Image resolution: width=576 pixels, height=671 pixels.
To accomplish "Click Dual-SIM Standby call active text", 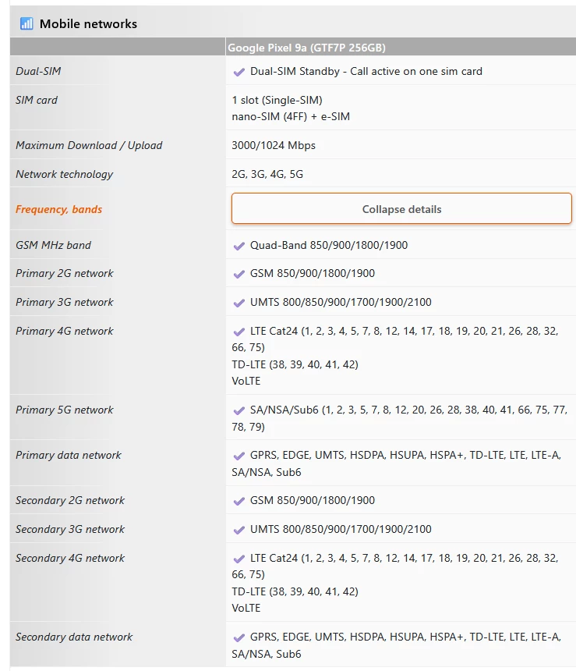I will click(366, 72).
